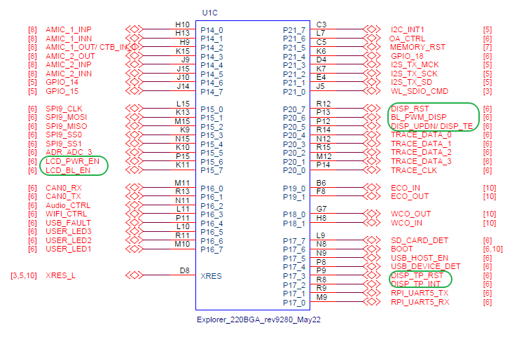Select the U1C component designator
Screen dimensions: 526x337
[x=210, y=13]
